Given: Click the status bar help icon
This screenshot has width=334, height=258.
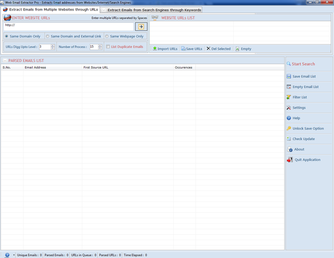Looking at the screenshot, I should [7, 255].
